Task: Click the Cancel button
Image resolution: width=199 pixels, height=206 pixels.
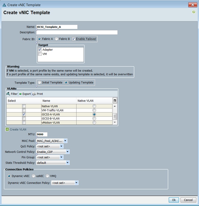Action: pyautogui.click(x=188, y=200)
